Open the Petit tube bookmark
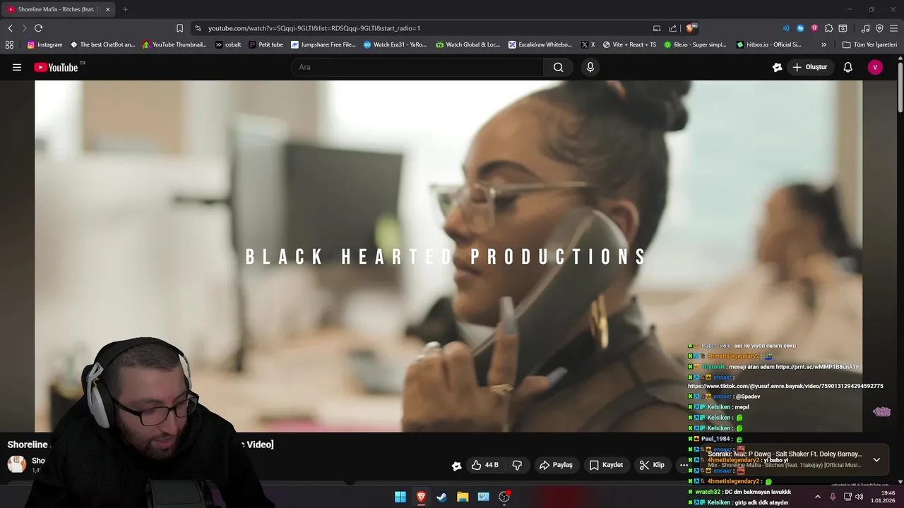This screenshot has width=904, height=508. (266, 44)
